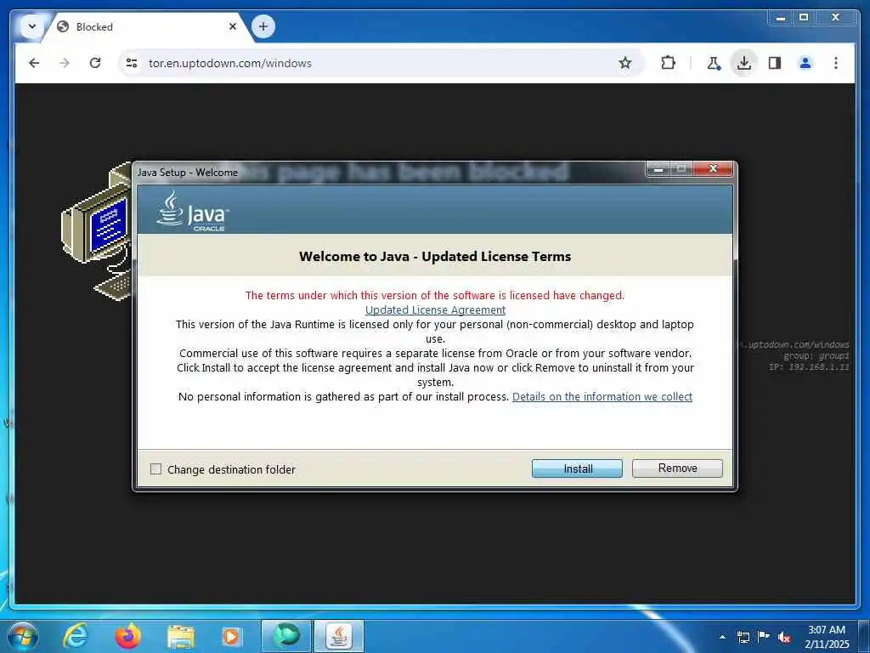Image resolution: width=870 pixels, height=653 pixels.
Task: Open Windows Explorer folder in taskbar
Action: pos(181,636)
